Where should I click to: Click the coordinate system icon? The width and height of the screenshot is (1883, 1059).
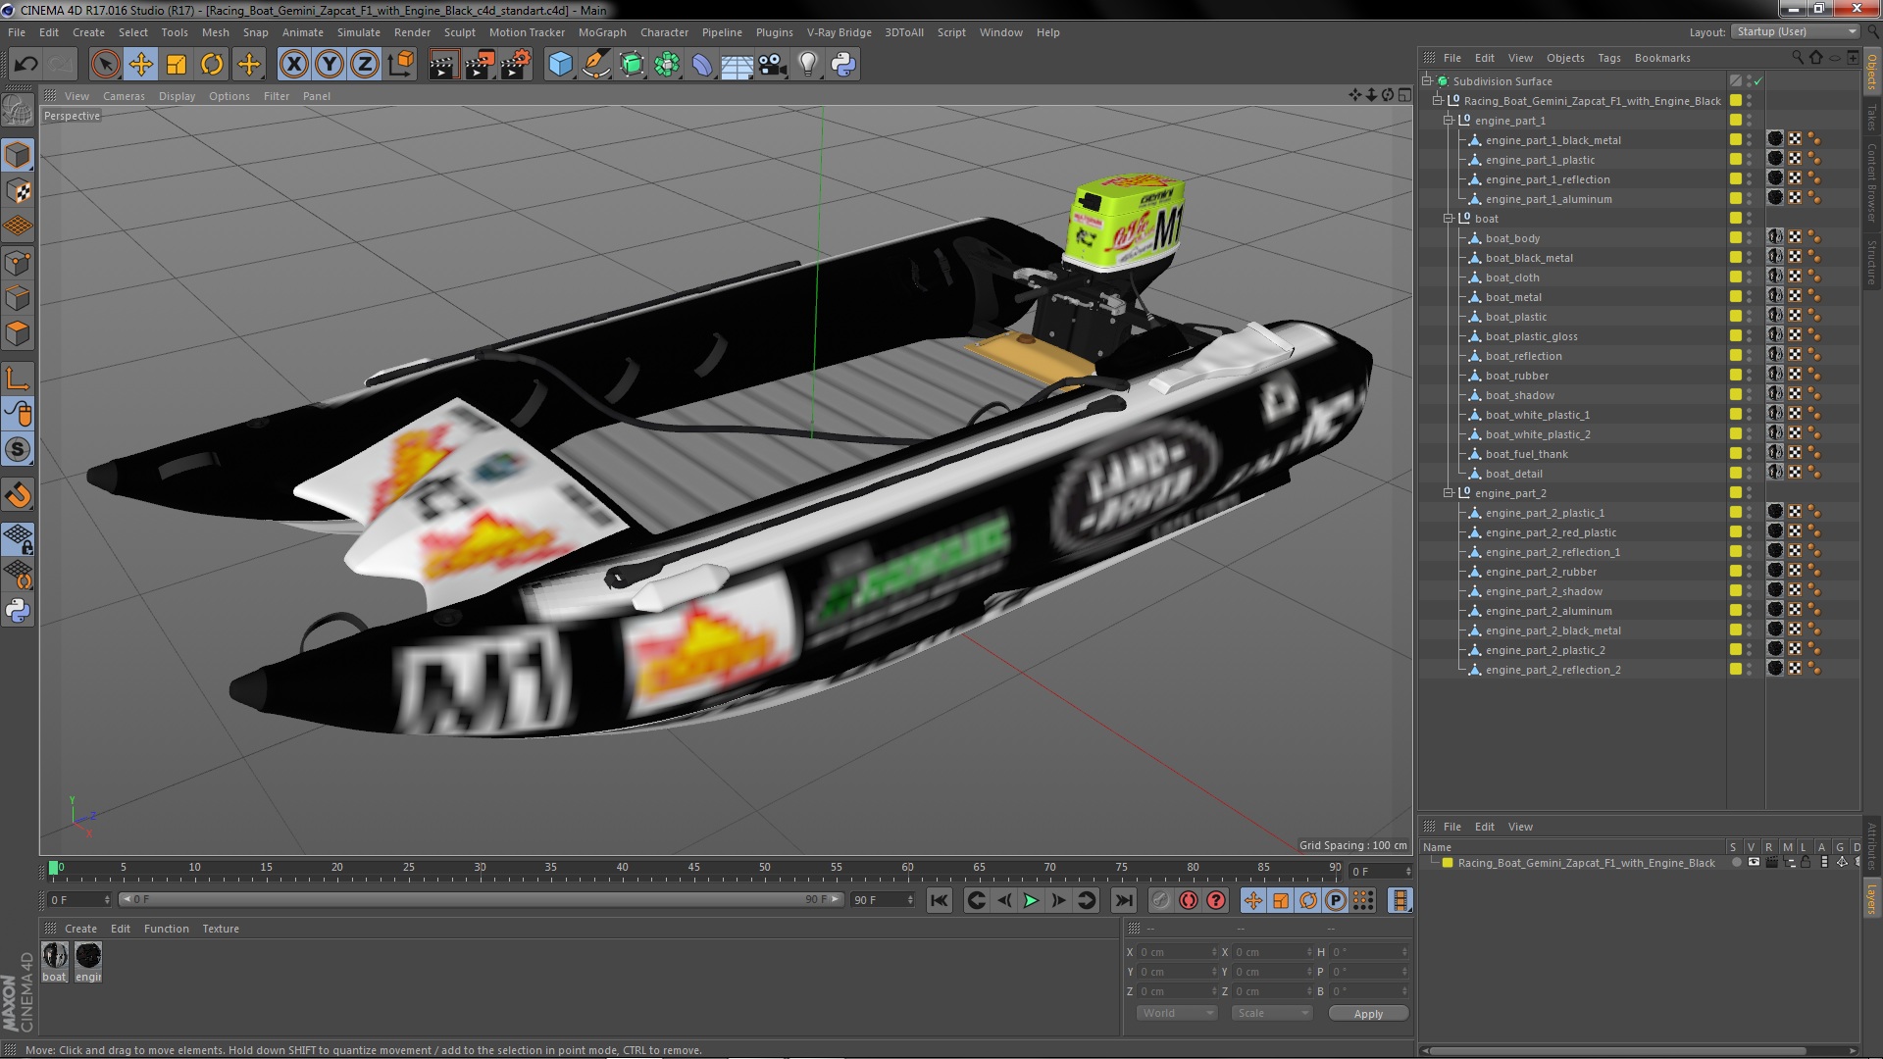click(x=401, y=65)
